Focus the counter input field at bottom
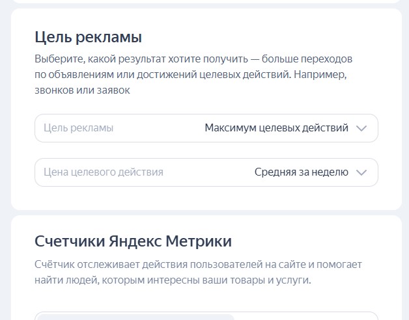The width and height of the screenshot is (409, 320). click(206, 316)
